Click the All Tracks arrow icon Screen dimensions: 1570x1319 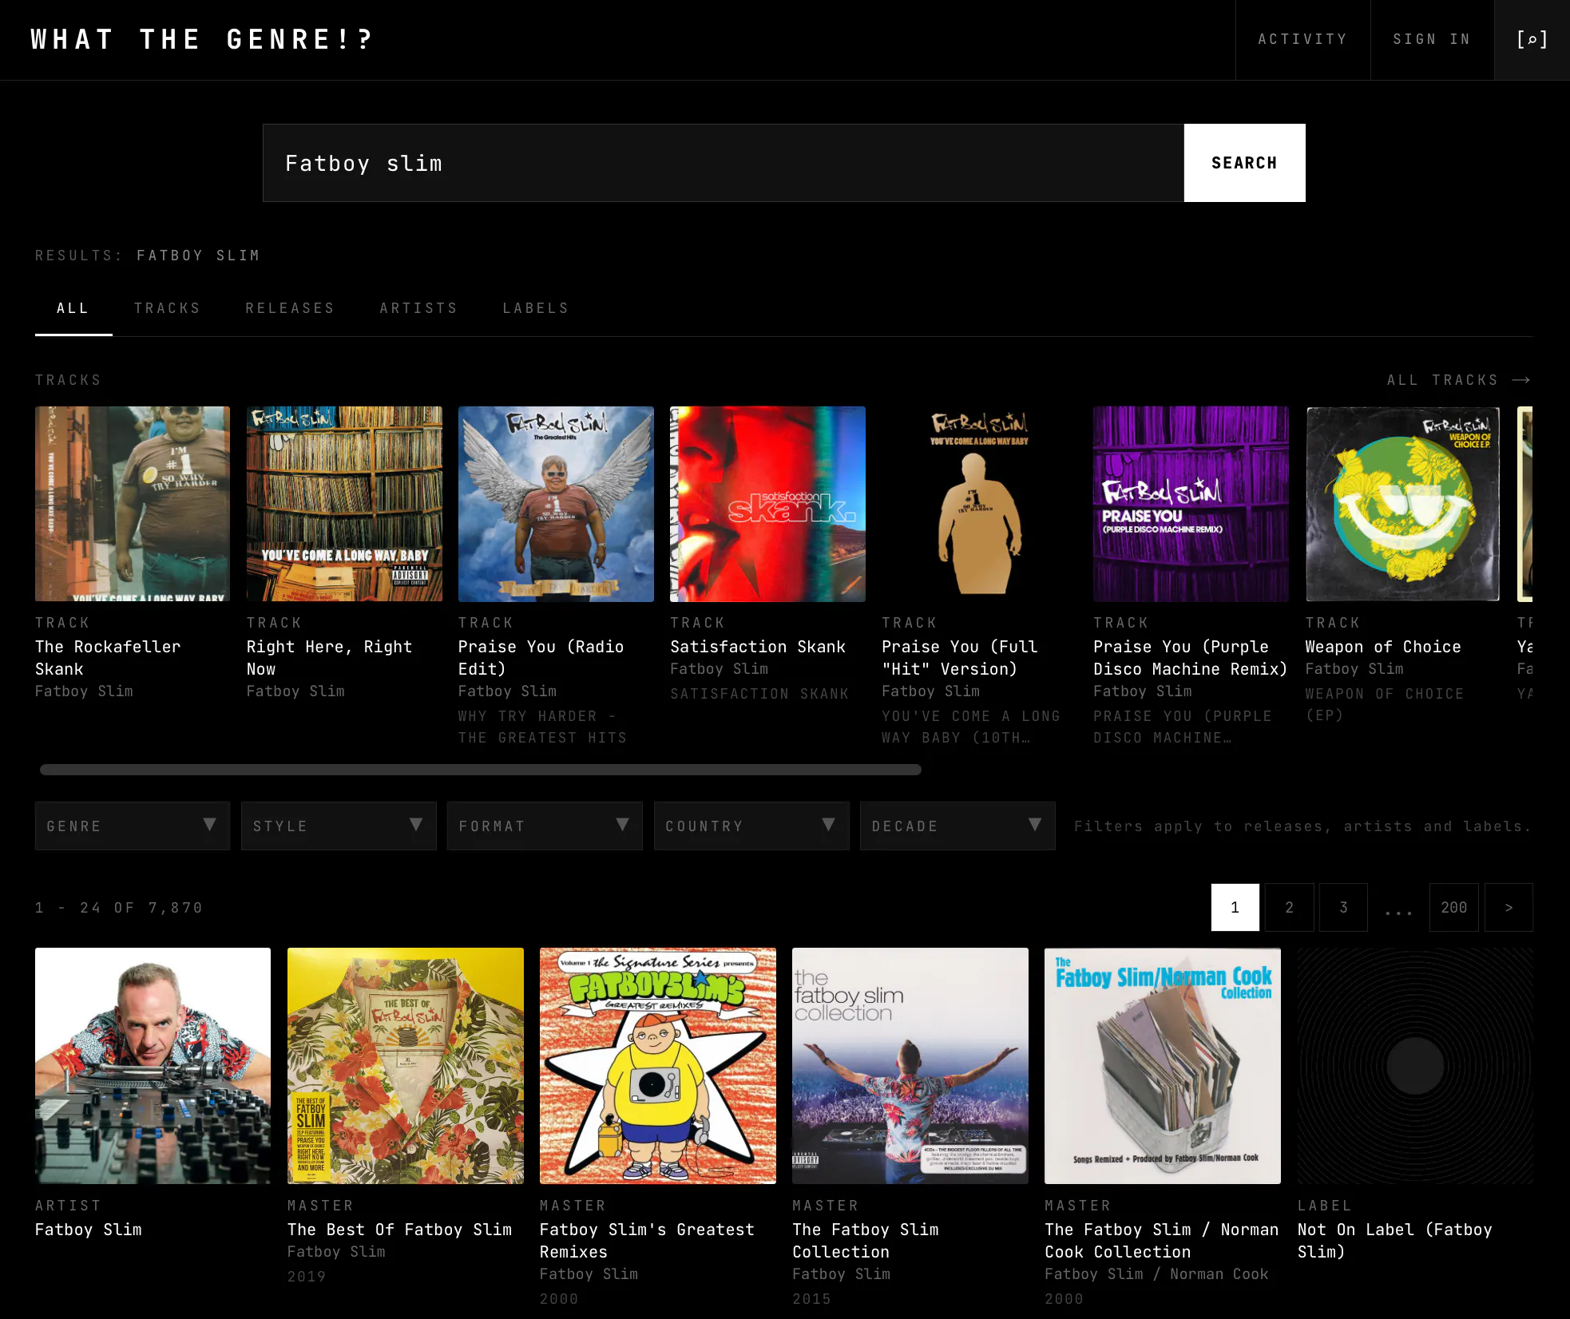[1521, 380]
